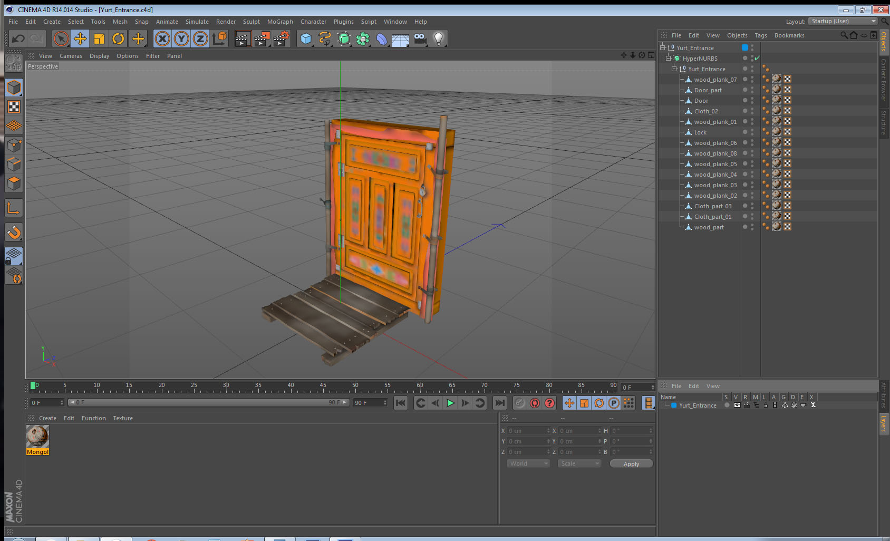The width and height of the screenshot is (890, 541).
Task: Add a HyperNURBS generator icon
Action: point(344,38)
